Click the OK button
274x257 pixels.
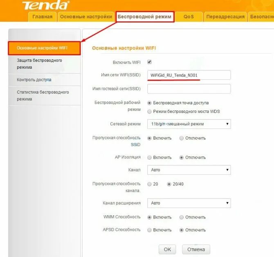(167, 250)
